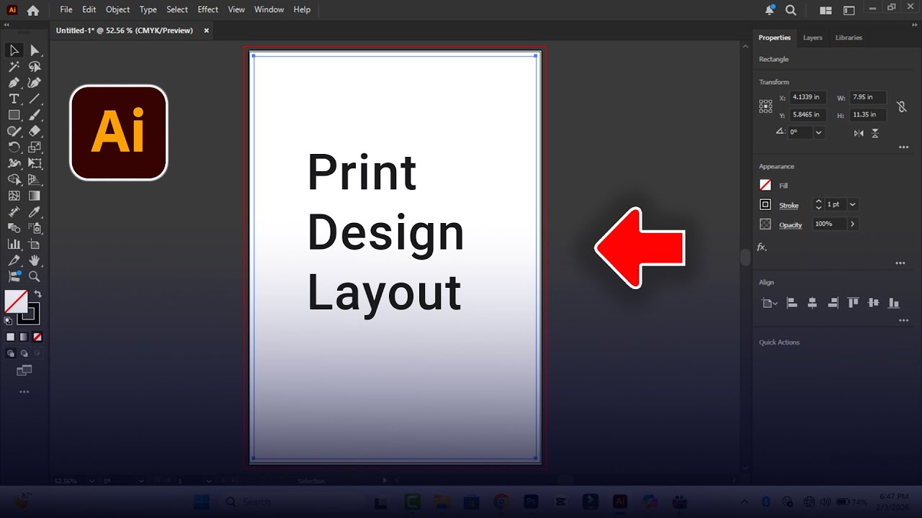Select the Type tool
This screenshot has height=518, width=922.
tap(14, 99)
